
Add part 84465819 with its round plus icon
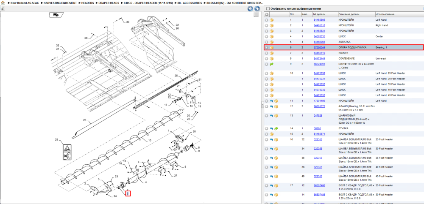pos(266,53)
